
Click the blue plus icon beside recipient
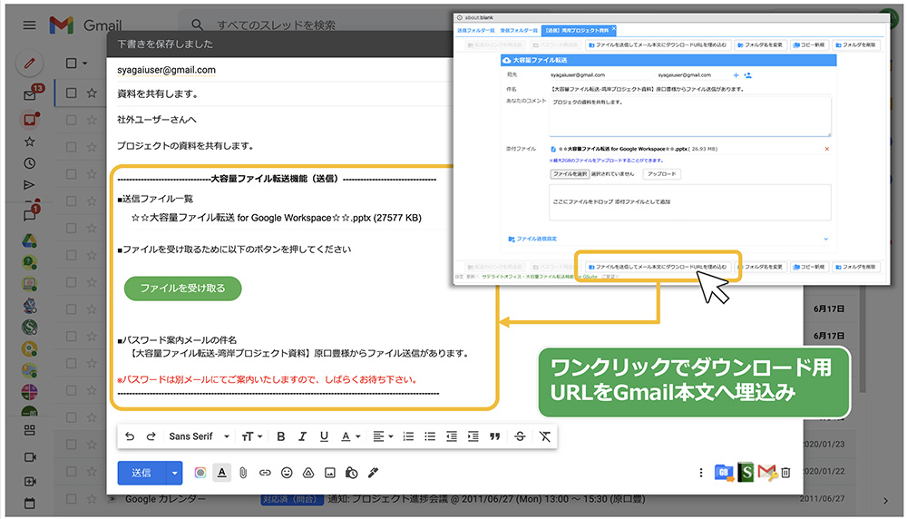pos(736,75)
